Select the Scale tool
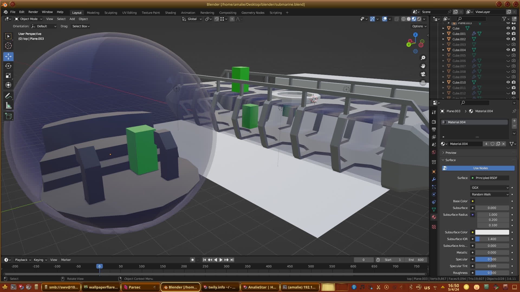520x292 pixels. (8, 76)
